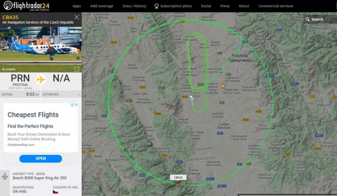Click the Flightradar24 logo
This screenshot has width=337, height=196.
point(26,6)
